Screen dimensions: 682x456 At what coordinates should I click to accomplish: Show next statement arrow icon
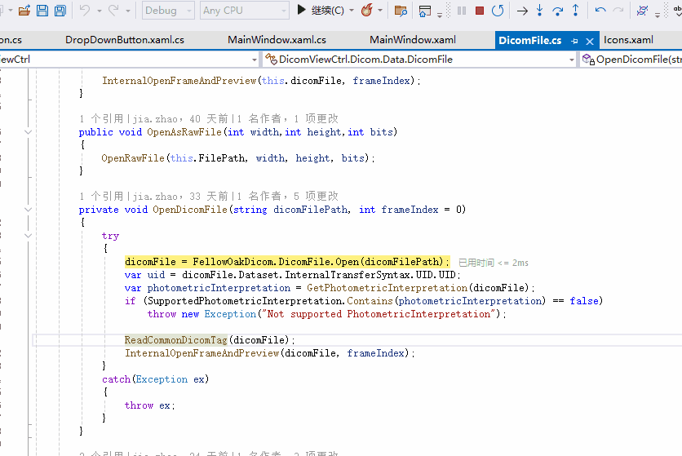[522, 11]
